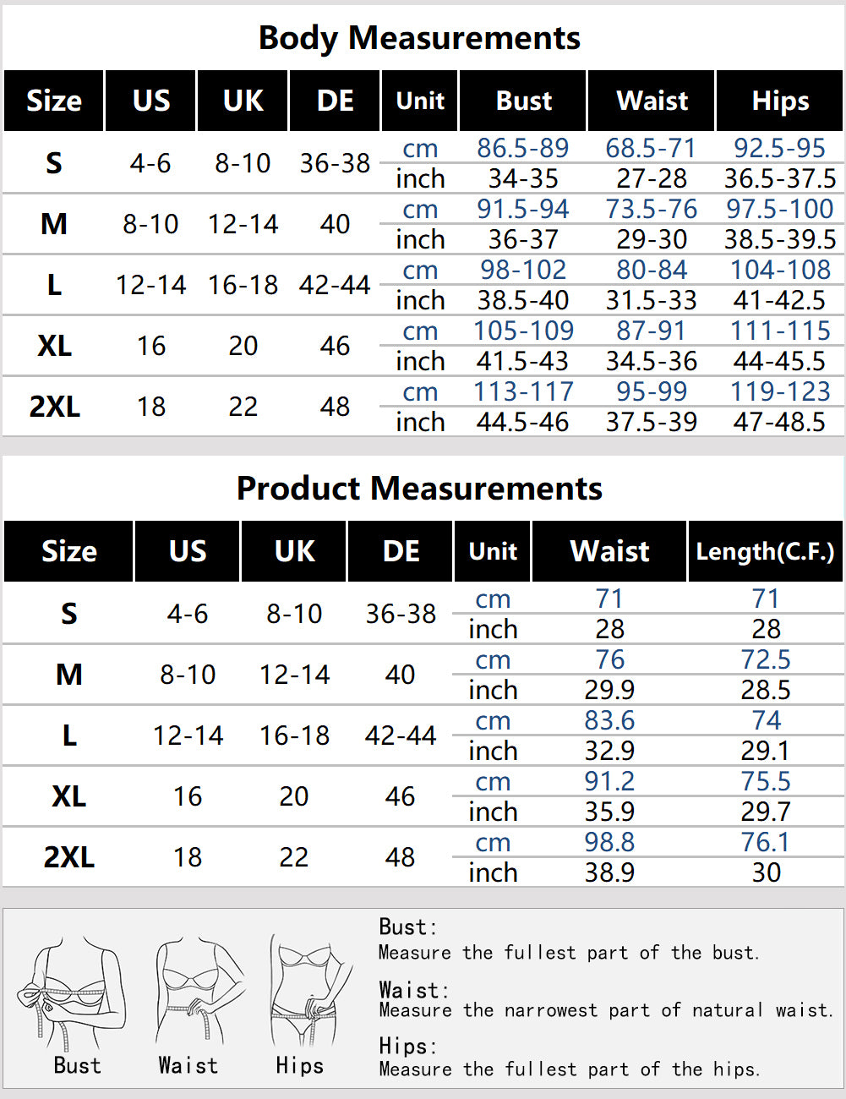The height and width of the screenshot is (1099, 846).
Task: Click the 86.5-89 bust cm value
Action: (x=522, y=148)
